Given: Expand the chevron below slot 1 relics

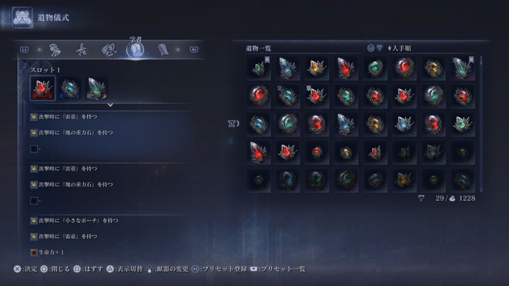Looking at the screenshot, I should pos(110,105).
